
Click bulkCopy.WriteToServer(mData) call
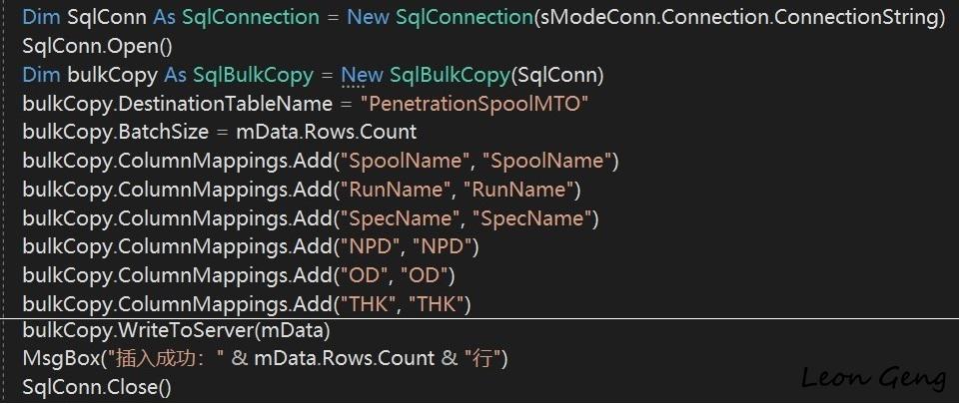point(176,331)
